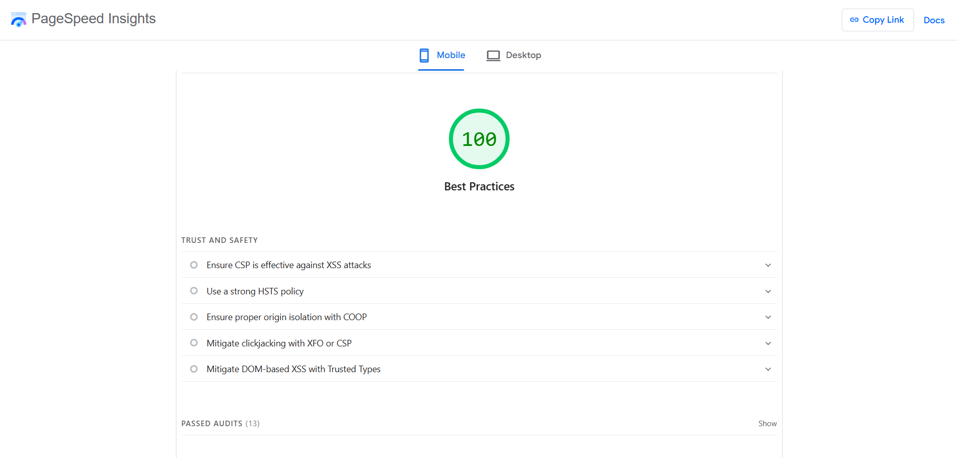Image resolution: width=957 pixels, height=458 pixels.
Task: Expand 'Mitigate clickjacking with XFO or CSP'
Action: click(x=768, y=343)
